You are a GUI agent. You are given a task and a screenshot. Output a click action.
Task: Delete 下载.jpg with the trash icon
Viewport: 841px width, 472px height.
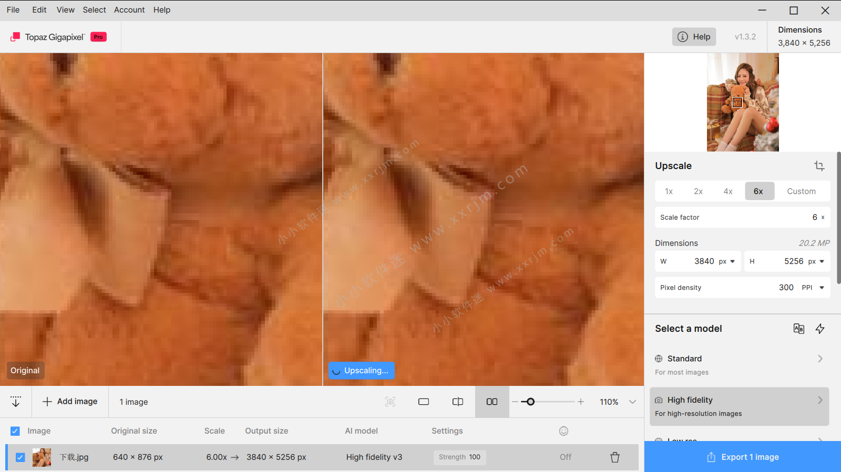615,457
